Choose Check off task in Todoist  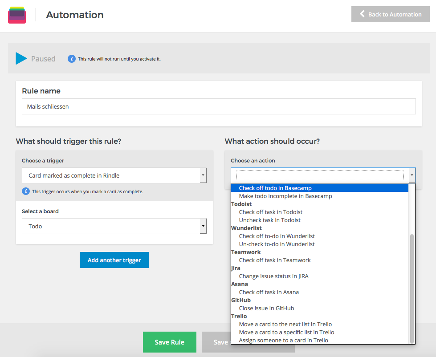click(319, 212)
